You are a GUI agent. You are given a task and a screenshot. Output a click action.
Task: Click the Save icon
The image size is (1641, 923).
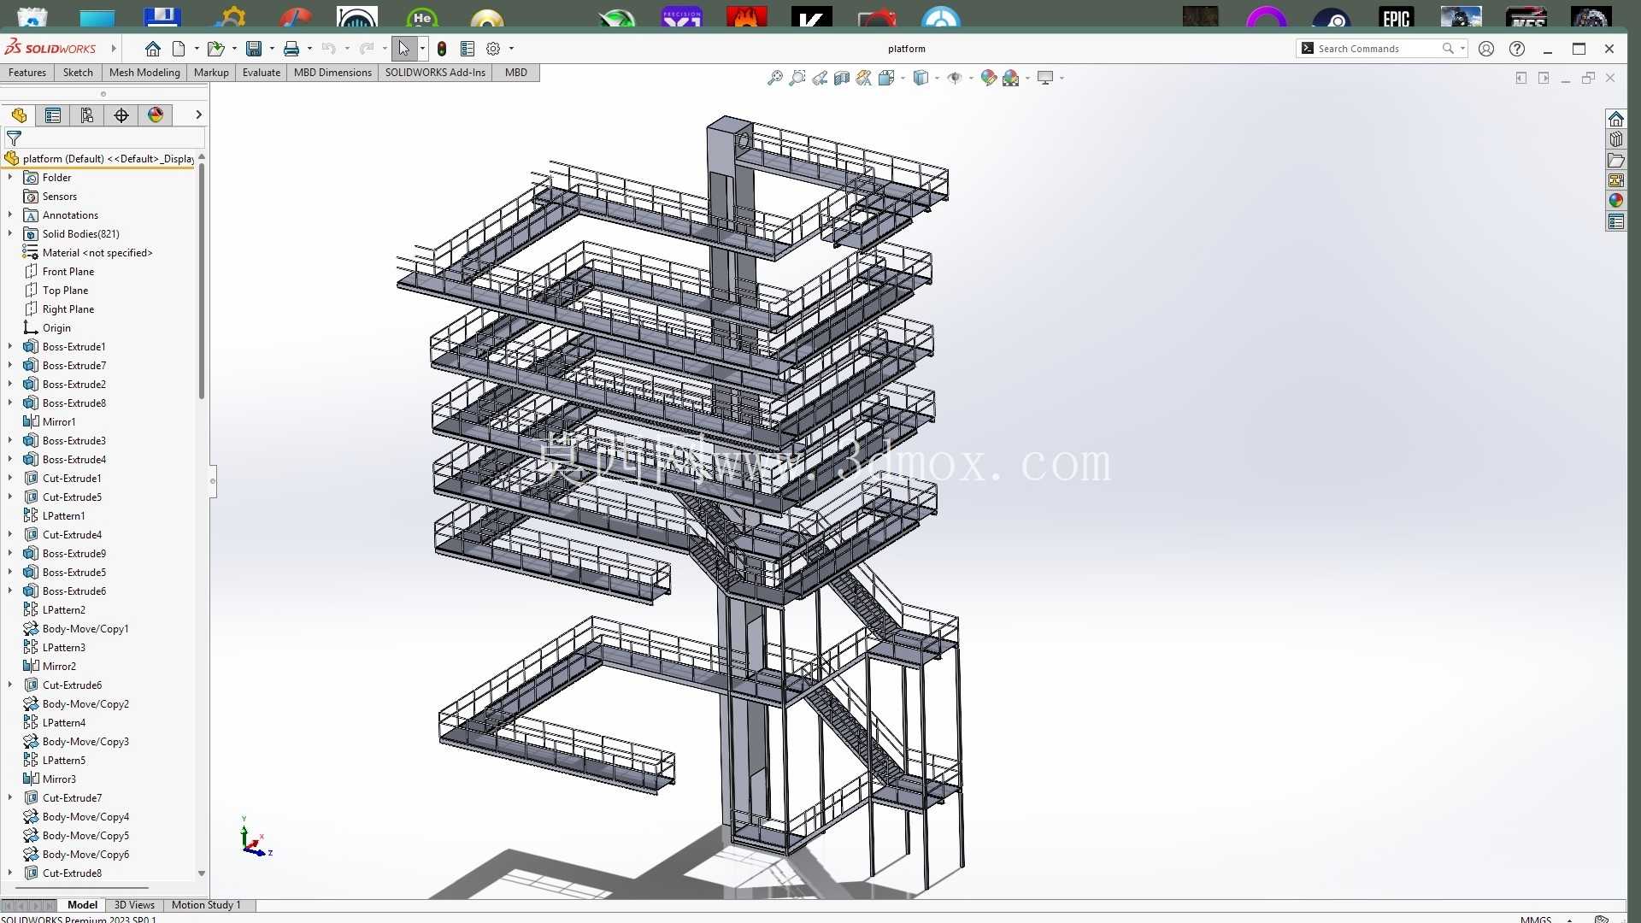pyautogui.click(x=254, y=49)
